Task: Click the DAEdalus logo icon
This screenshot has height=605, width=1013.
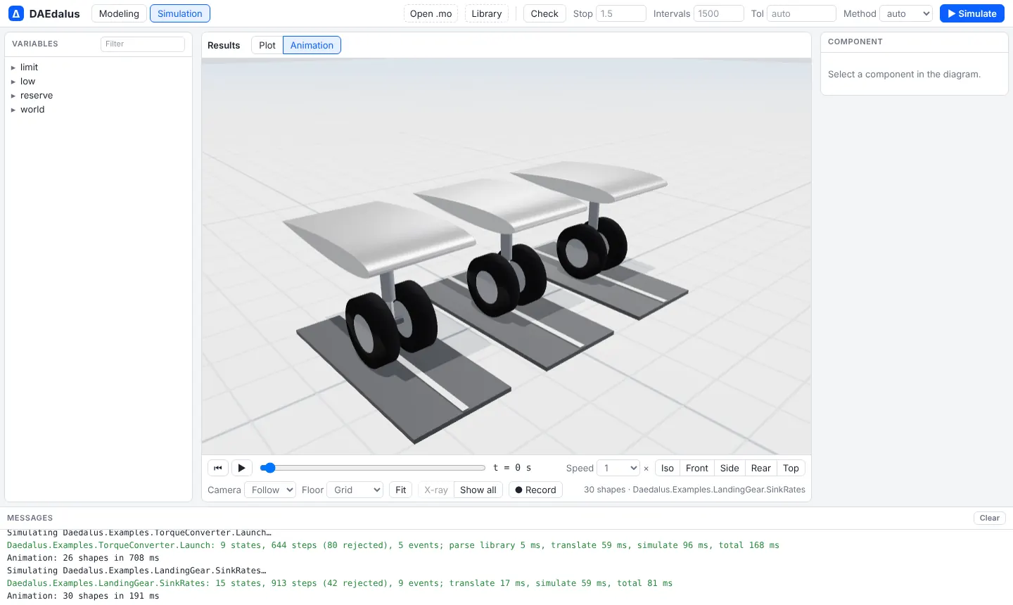Action: 15,13
